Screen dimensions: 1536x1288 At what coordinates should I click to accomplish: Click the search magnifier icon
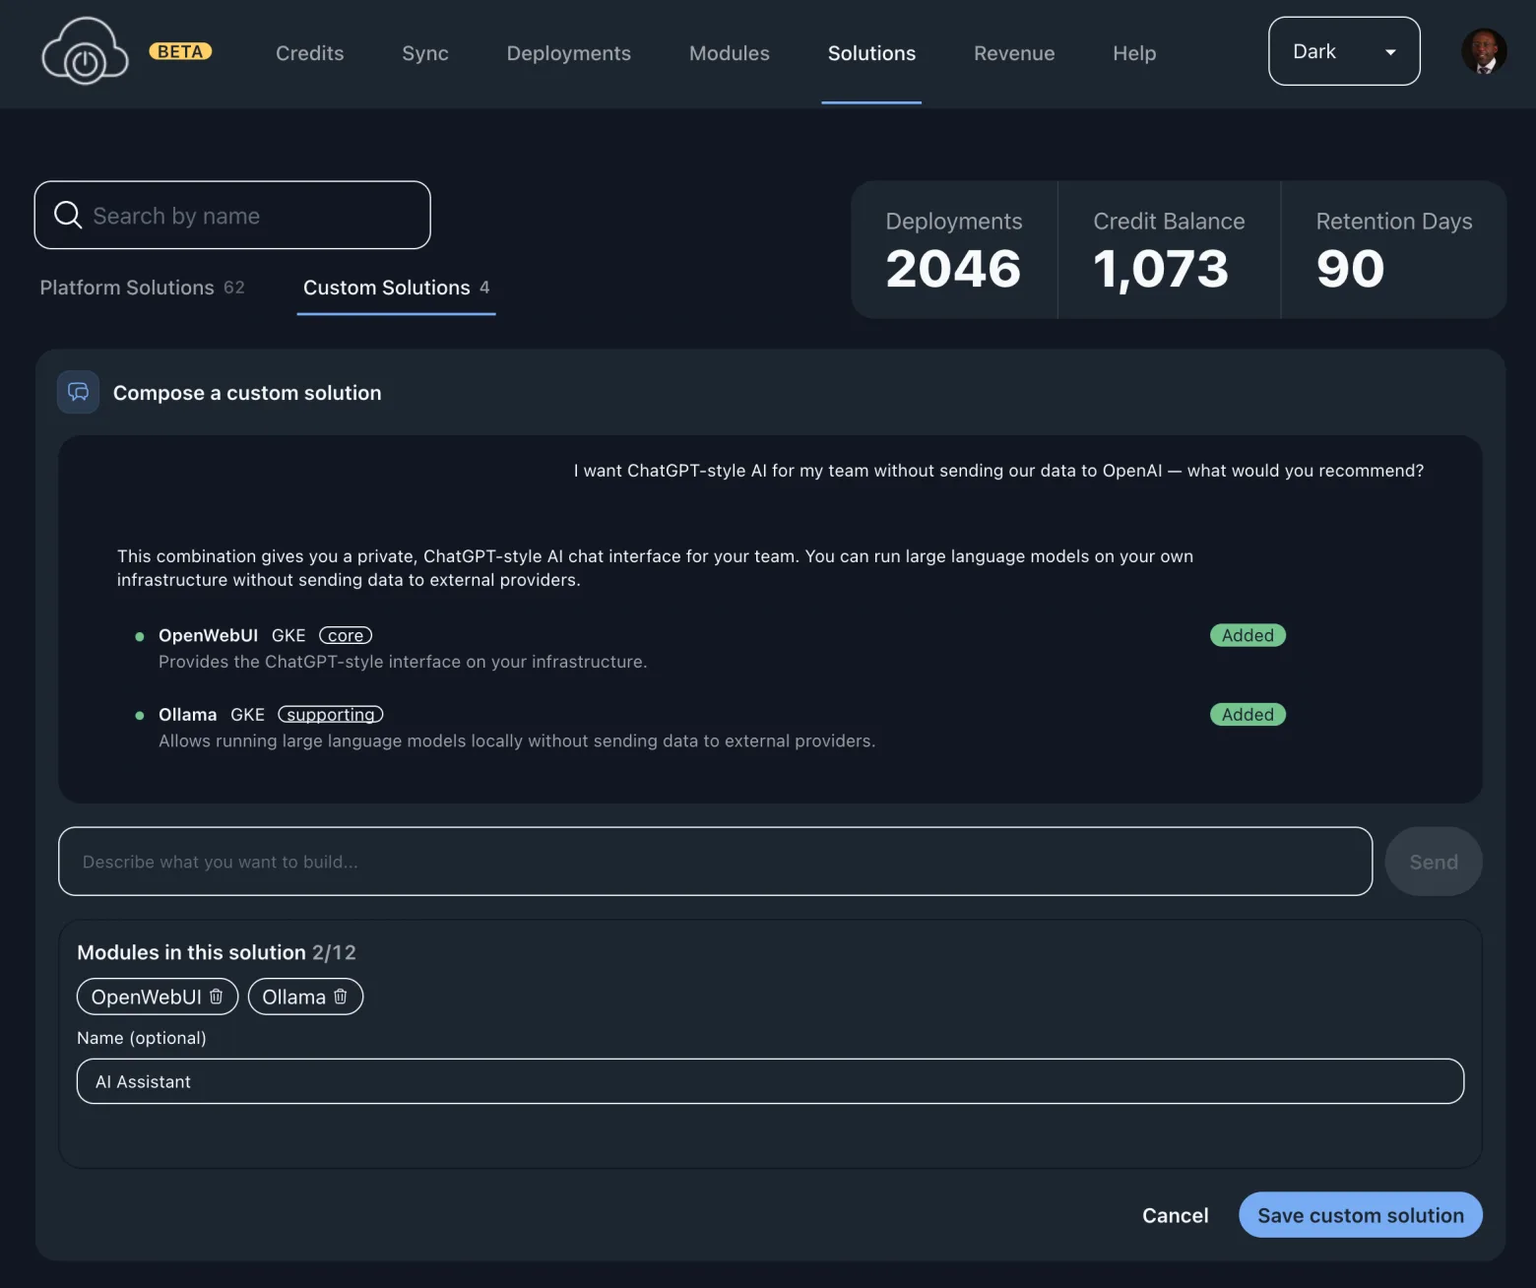(x=68, y=215)
